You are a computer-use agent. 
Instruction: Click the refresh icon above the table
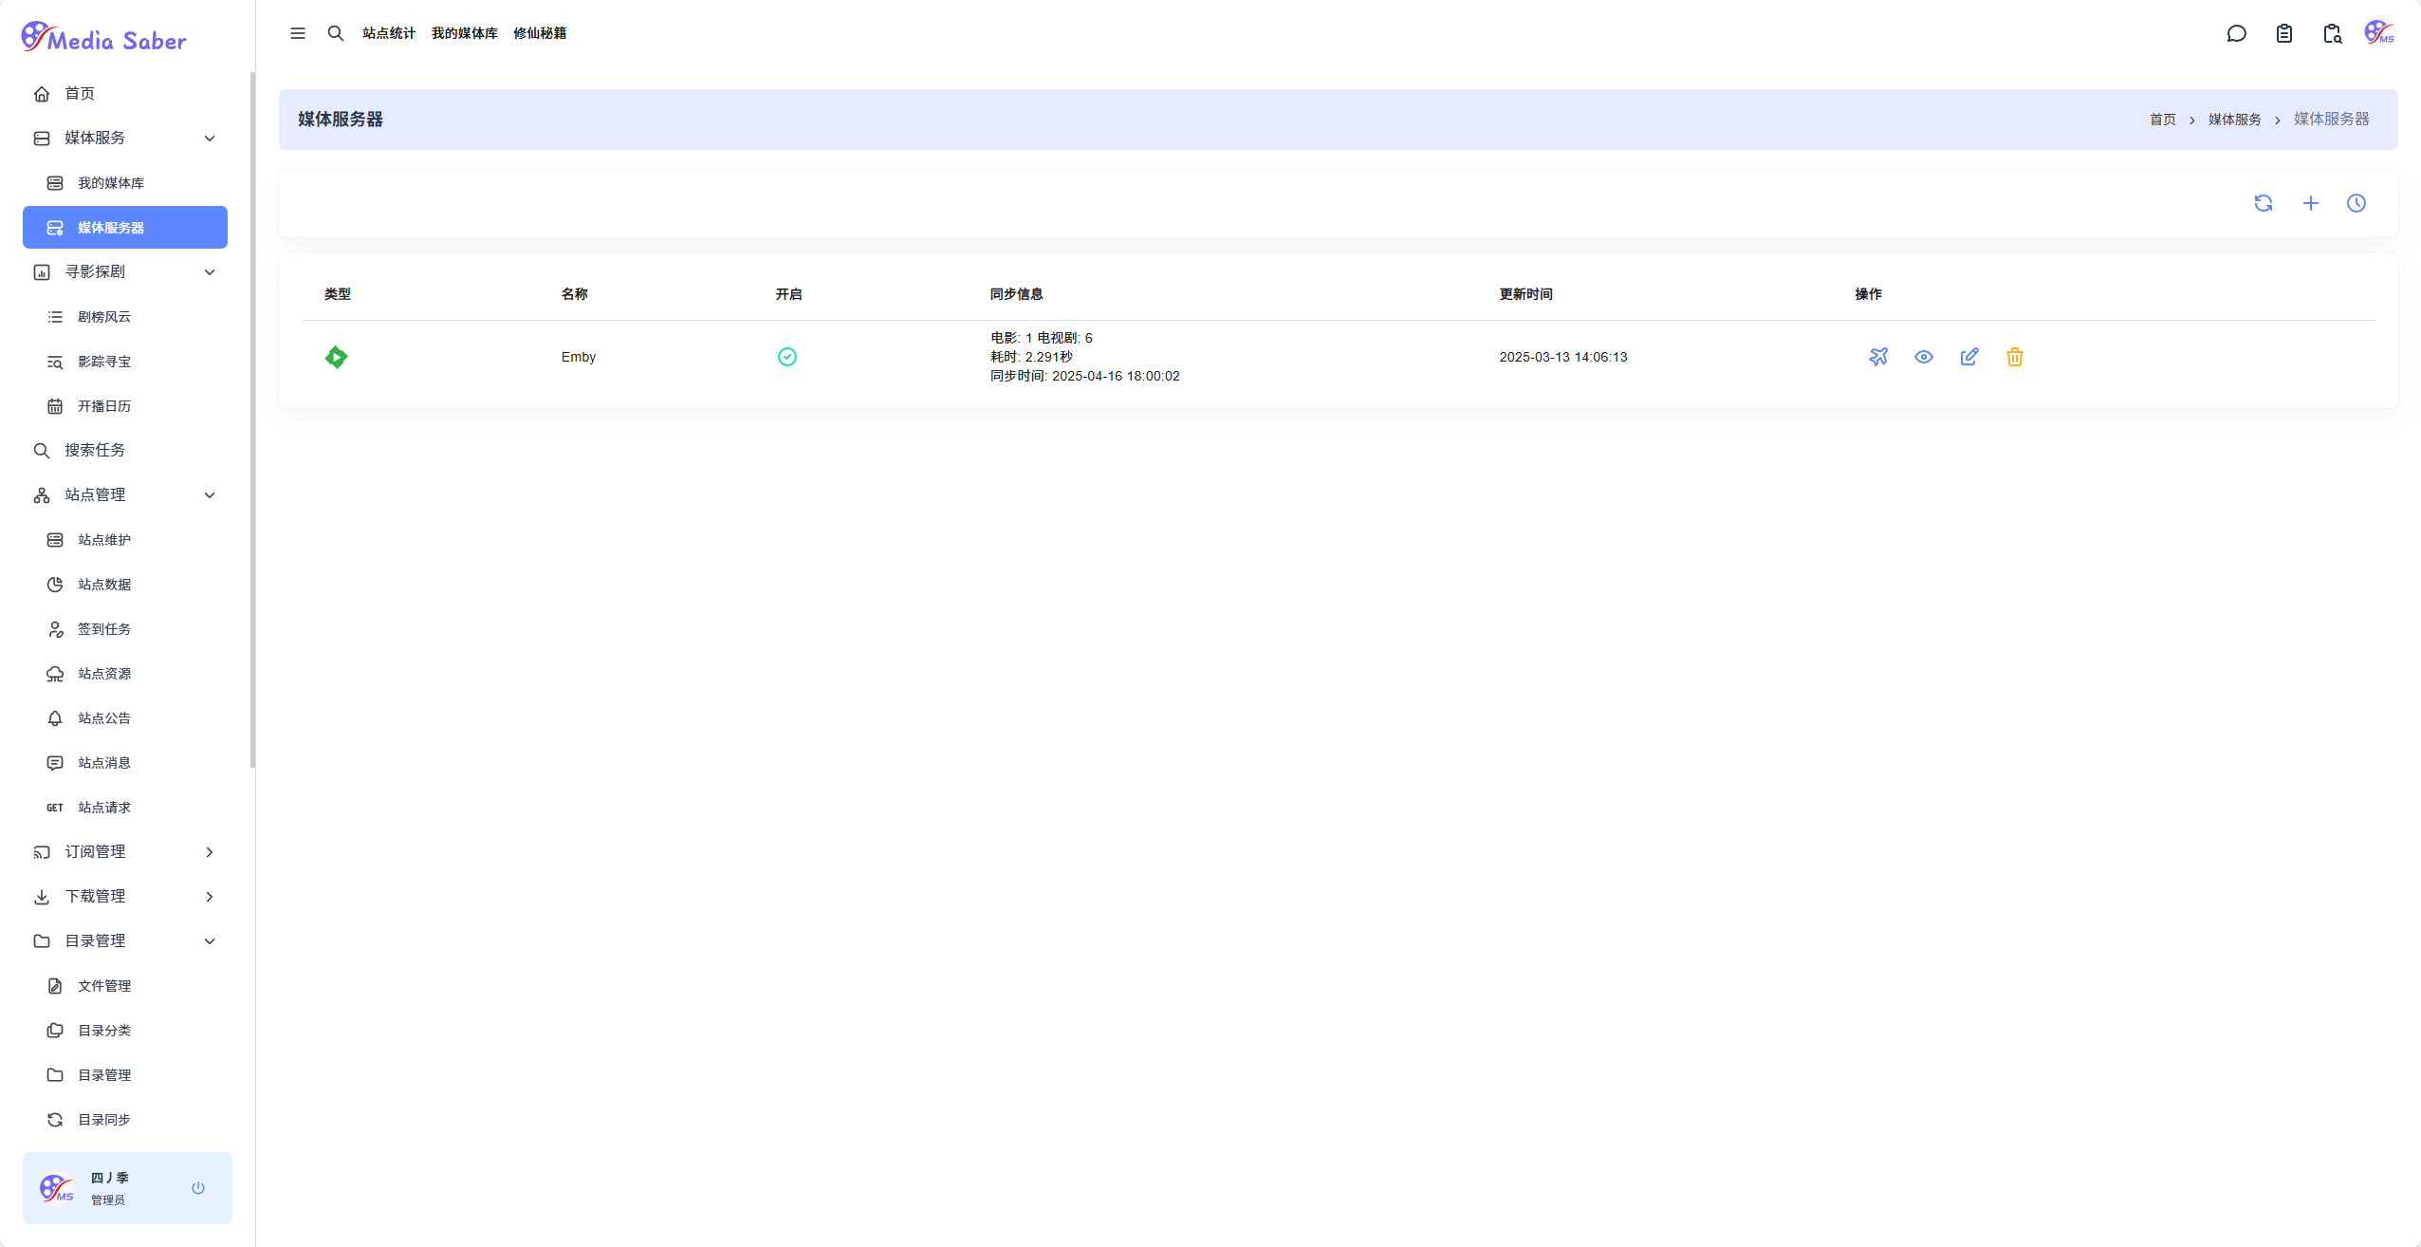pos(2263,203)
